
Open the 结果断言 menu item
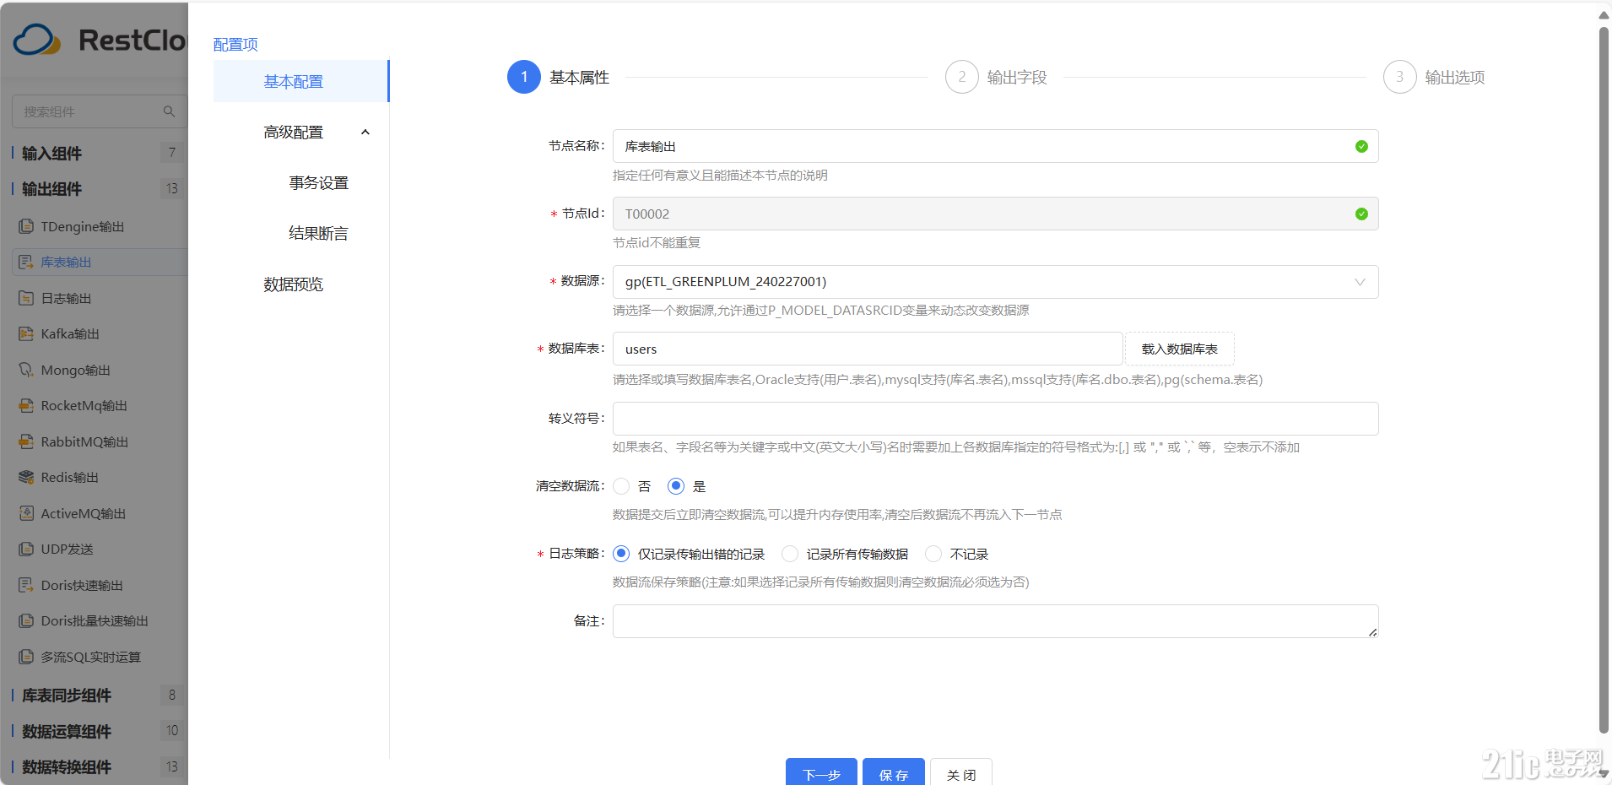pyautogui.click(x=319, y=233)
